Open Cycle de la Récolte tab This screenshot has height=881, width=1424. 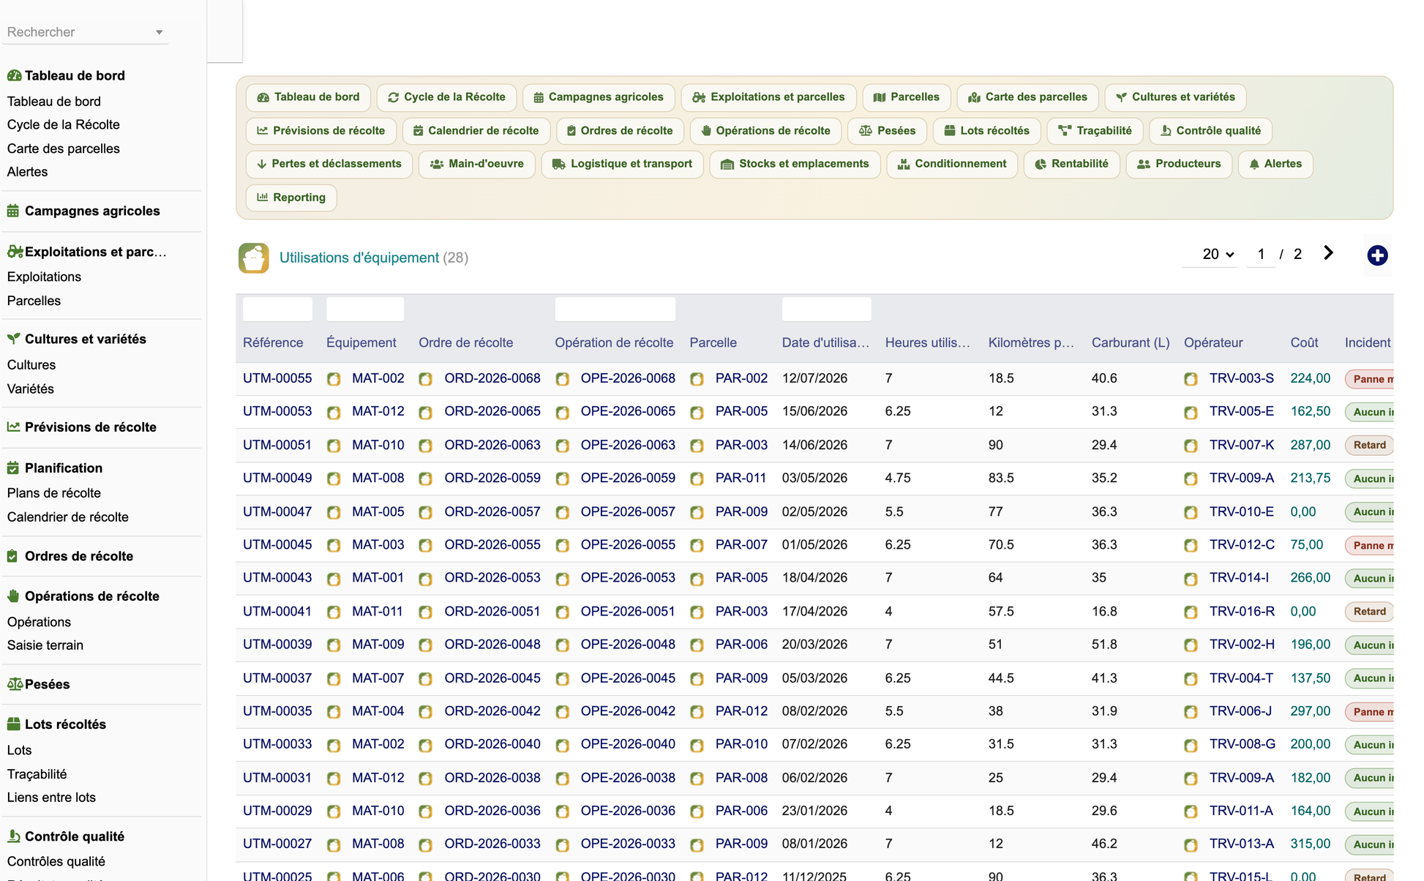446,97
